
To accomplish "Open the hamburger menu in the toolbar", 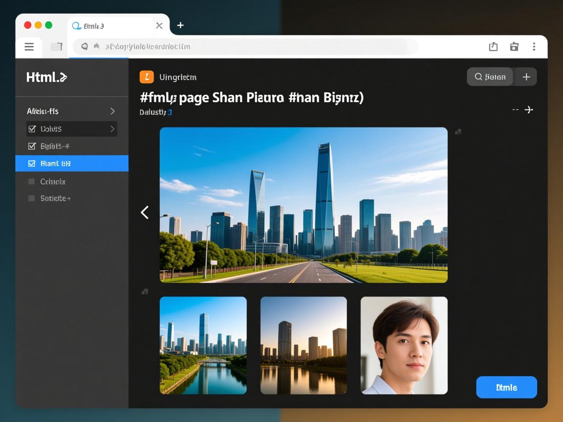I will (x=29, y=47).
